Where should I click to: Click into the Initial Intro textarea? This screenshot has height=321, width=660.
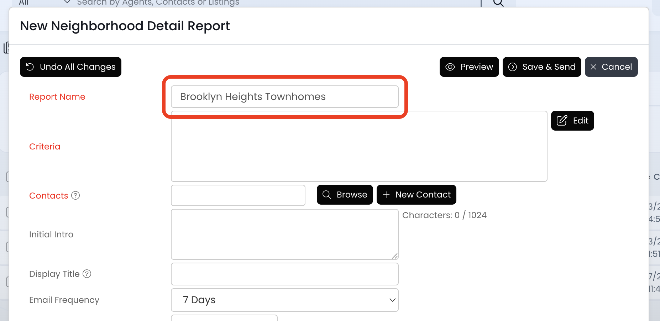pos(284,234)
